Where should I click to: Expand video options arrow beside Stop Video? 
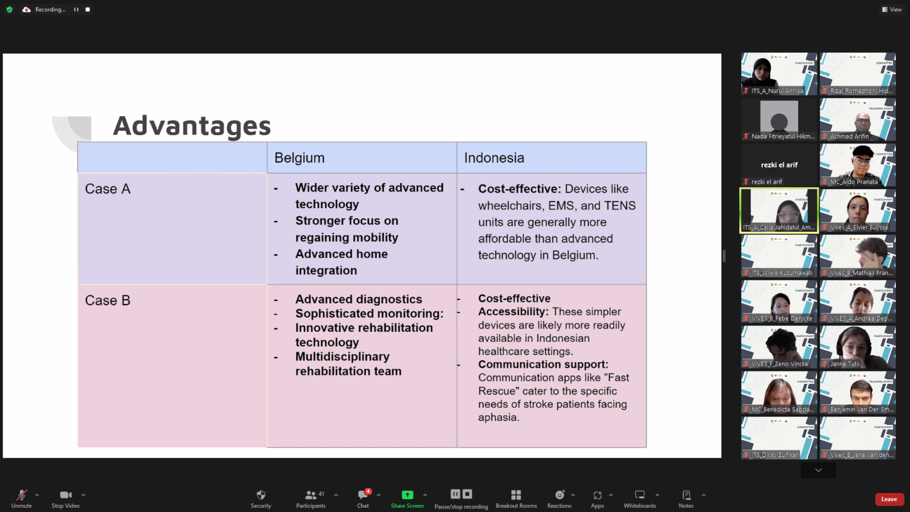(x=84, y=495)
